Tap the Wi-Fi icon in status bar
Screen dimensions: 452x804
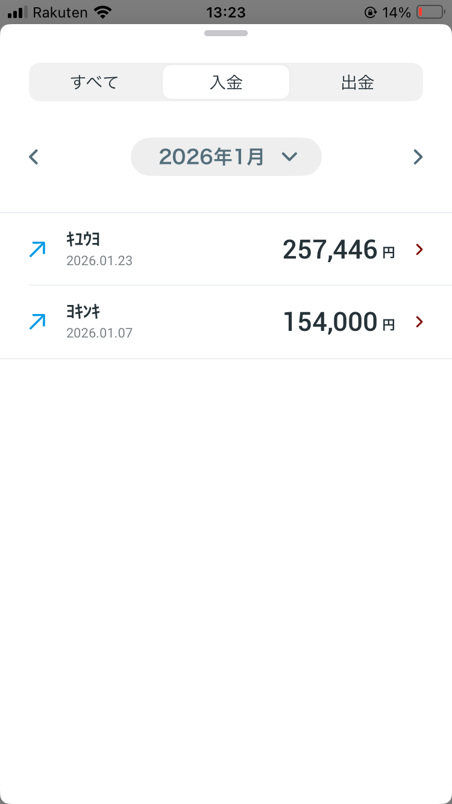(104, 12)
